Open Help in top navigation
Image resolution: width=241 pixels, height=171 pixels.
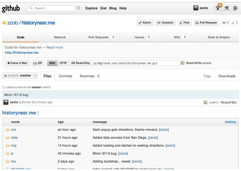[x=123, y=8]
